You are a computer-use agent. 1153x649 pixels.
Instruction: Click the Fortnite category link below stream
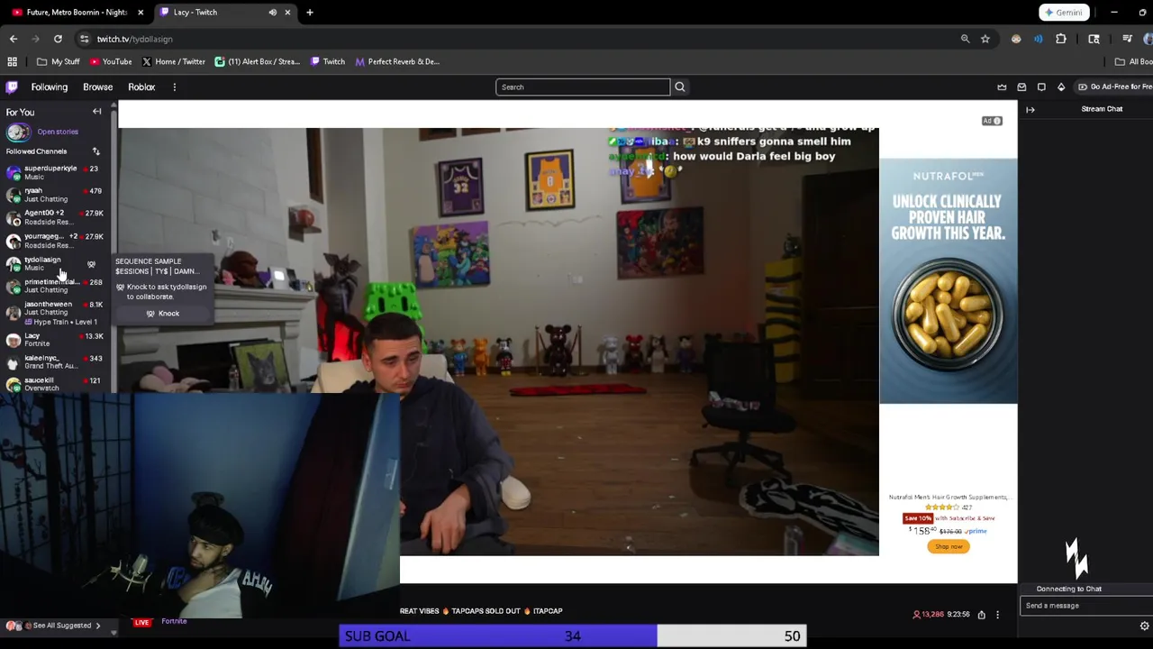174,622
